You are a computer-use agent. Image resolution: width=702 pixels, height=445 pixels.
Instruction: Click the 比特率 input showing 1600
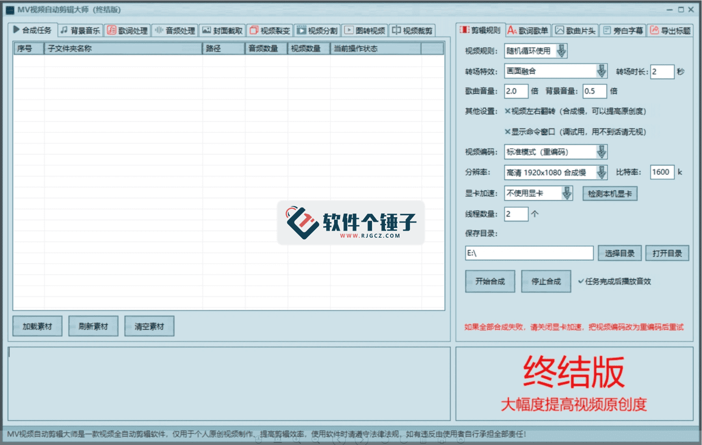point(662,172)
